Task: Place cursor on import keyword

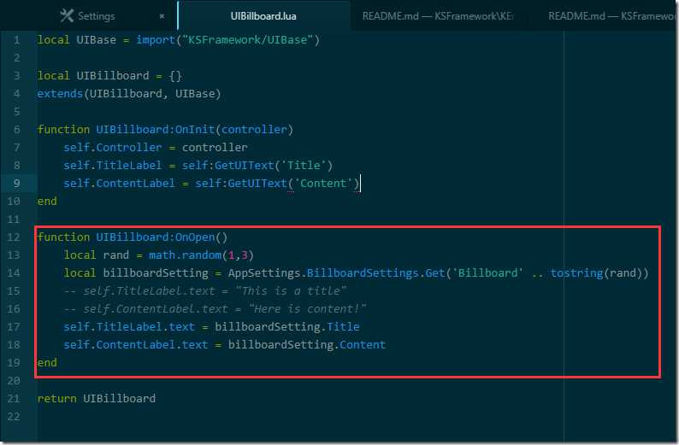Action: [156, 40]
